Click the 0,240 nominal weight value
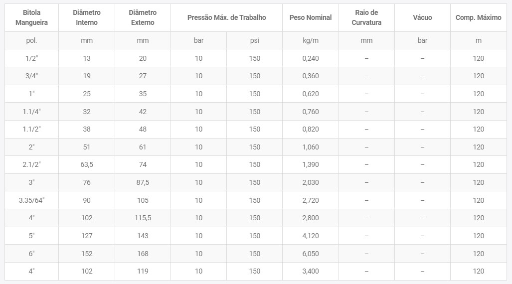This screenshot has width=512, height=284. pyautogui.click(x=311, y=58)
